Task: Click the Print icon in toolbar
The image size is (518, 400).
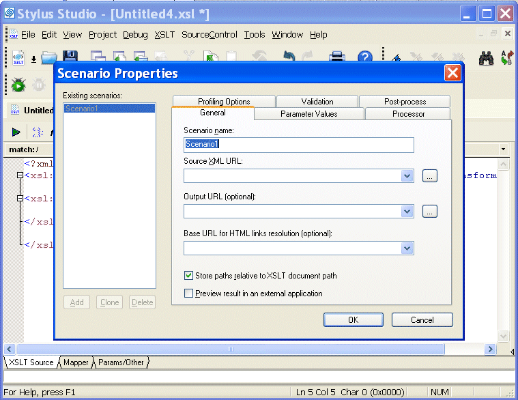Action: click(x=338, y=59)
